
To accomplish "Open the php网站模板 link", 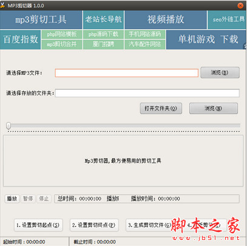I will (62, 34).
